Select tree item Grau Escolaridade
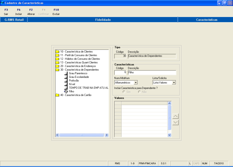The height and width of the screenshot is (167, 233). pyautogui.click(x=79, y=77)
